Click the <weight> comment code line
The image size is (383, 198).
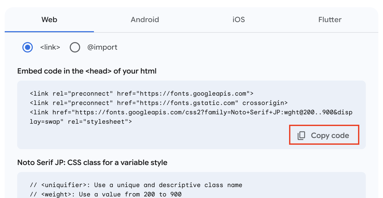click(106, 194)
